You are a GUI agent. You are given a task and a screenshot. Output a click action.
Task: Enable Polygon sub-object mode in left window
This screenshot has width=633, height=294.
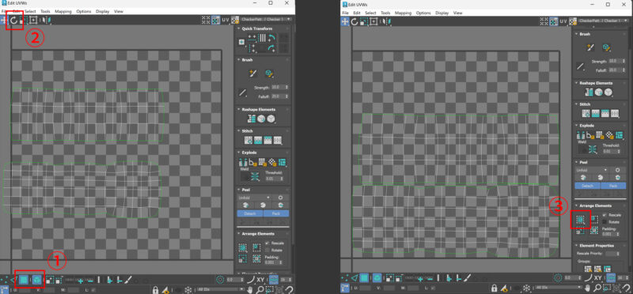pyautogui.click(x=24, y=279)
